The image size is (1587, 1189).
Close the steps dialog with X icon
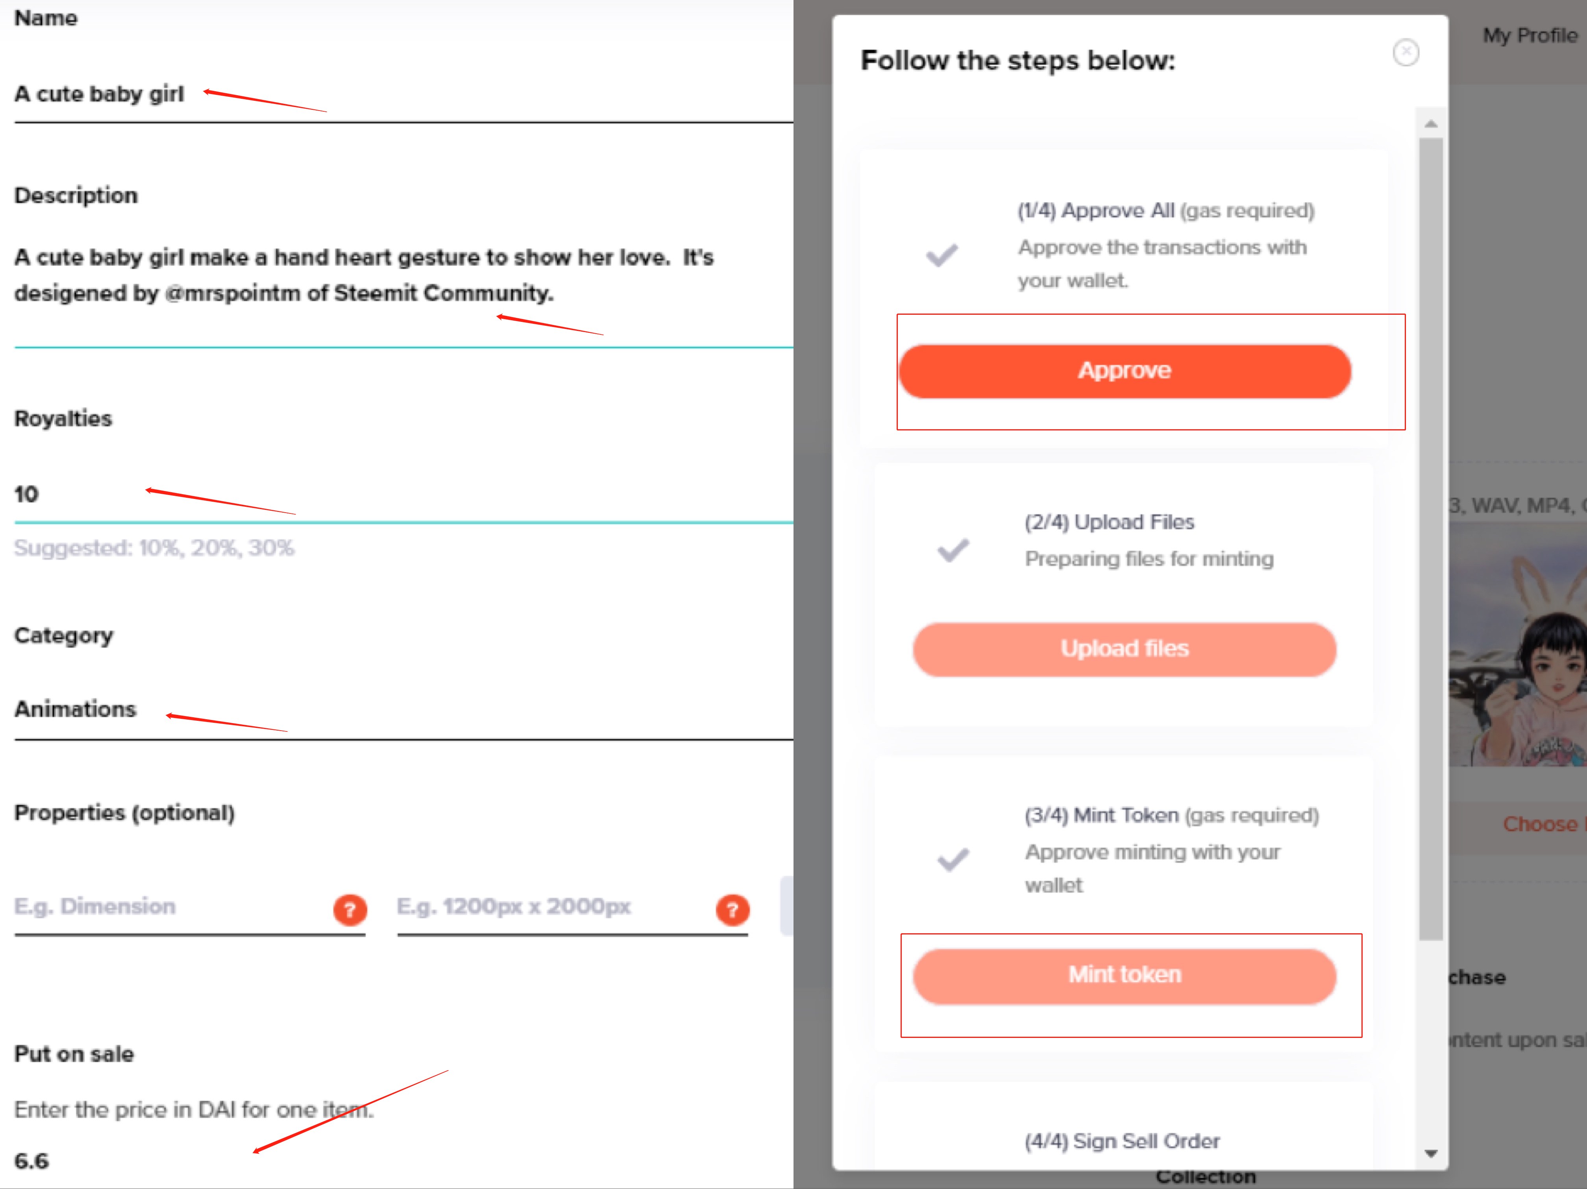pyautogui.click(x=1405, y=52)
